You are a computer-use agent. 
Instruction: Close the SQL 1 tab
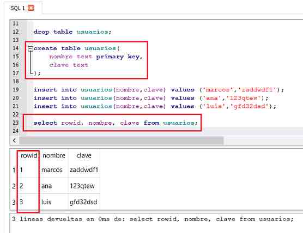[x=31, y=8]
